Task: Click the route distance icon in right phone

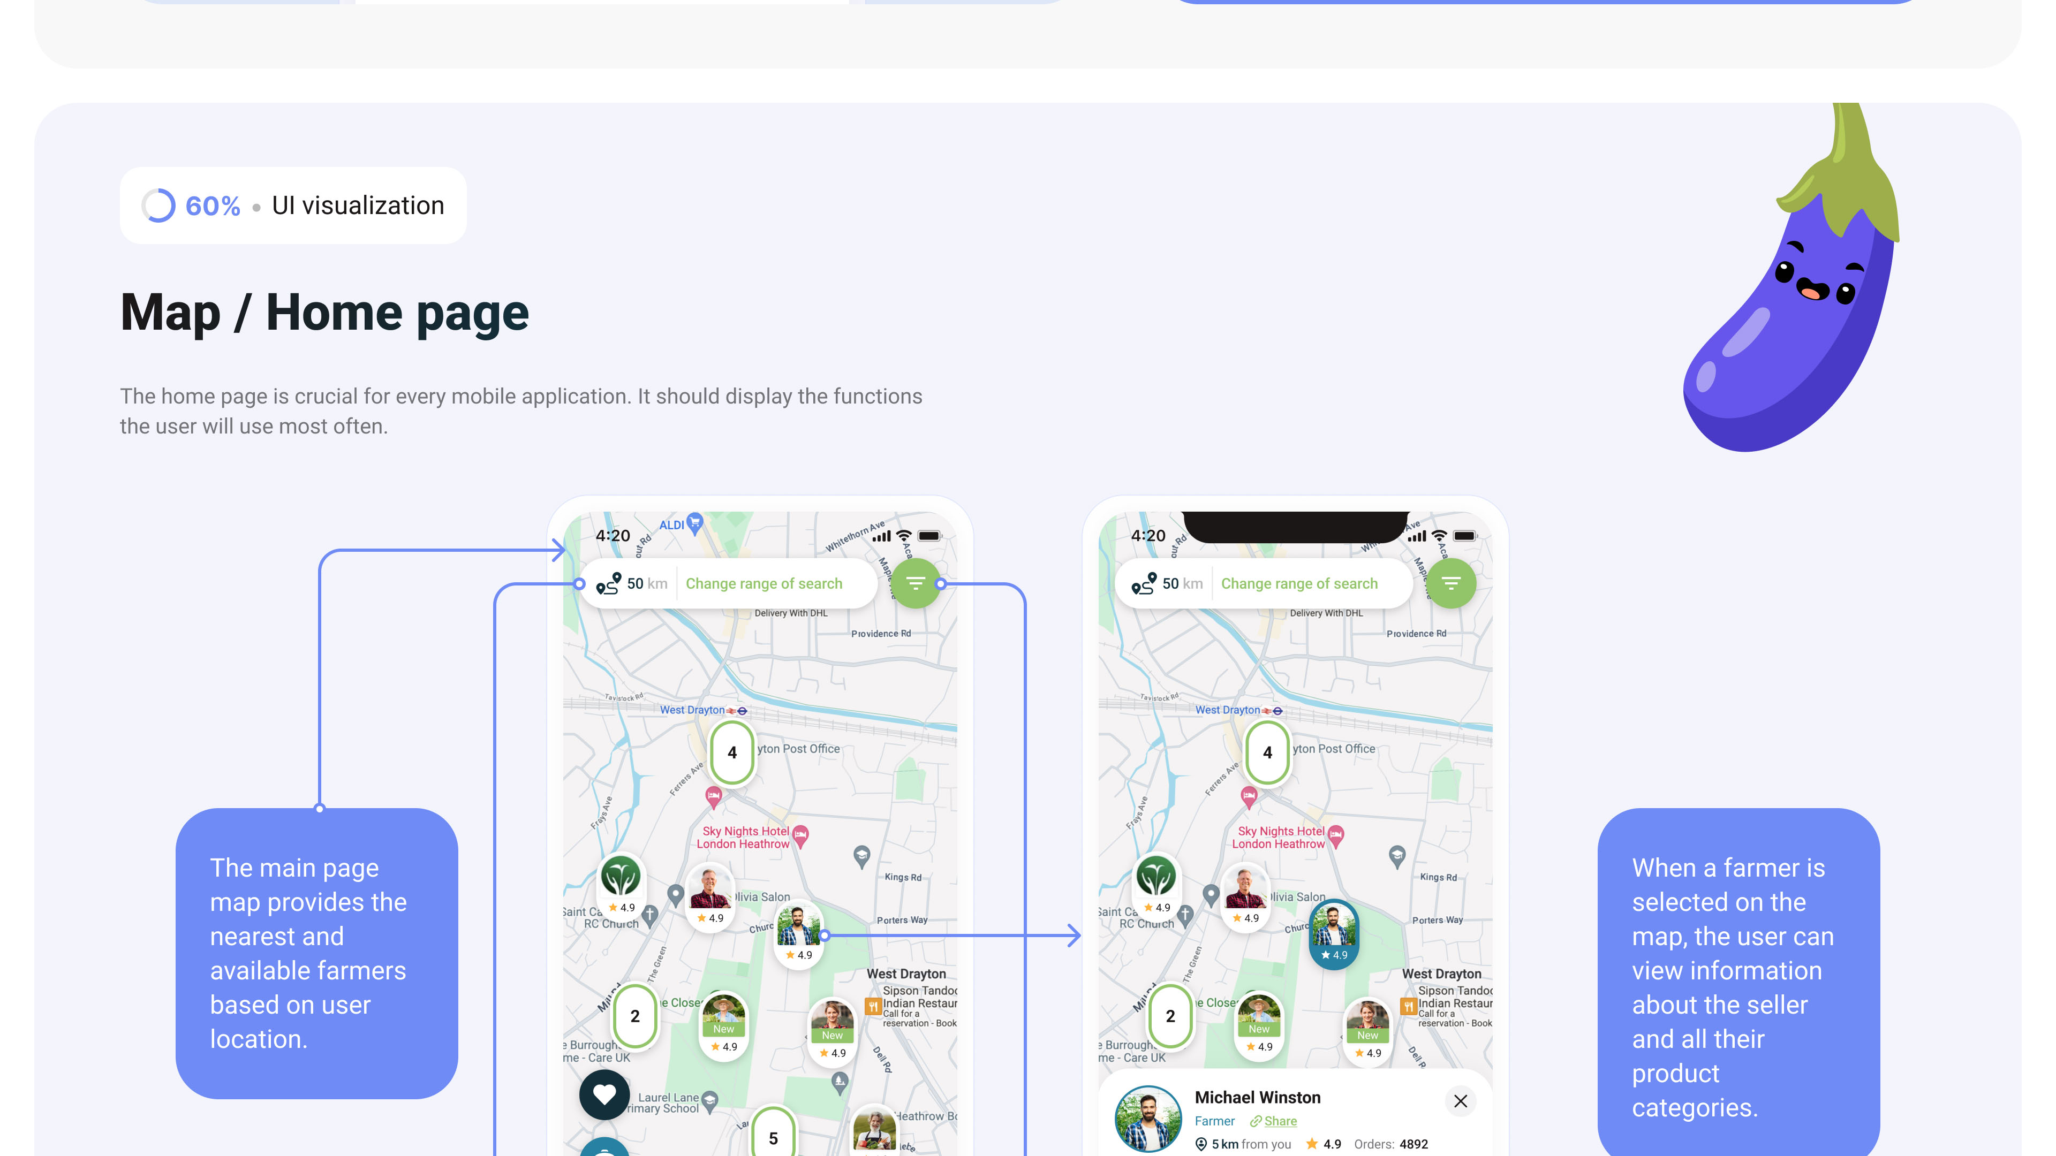Action: click(x=1144, y=584)
